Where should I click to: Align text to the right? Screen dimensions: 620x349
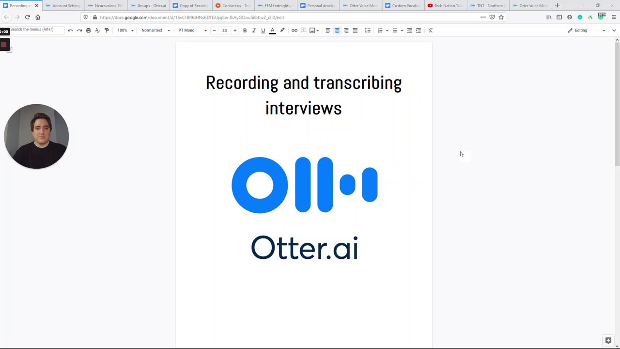click(346, 30)
